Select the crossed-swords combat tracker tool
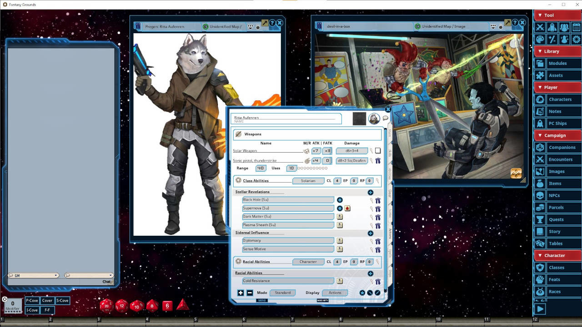The image size is (582, 327). [539, 27]
